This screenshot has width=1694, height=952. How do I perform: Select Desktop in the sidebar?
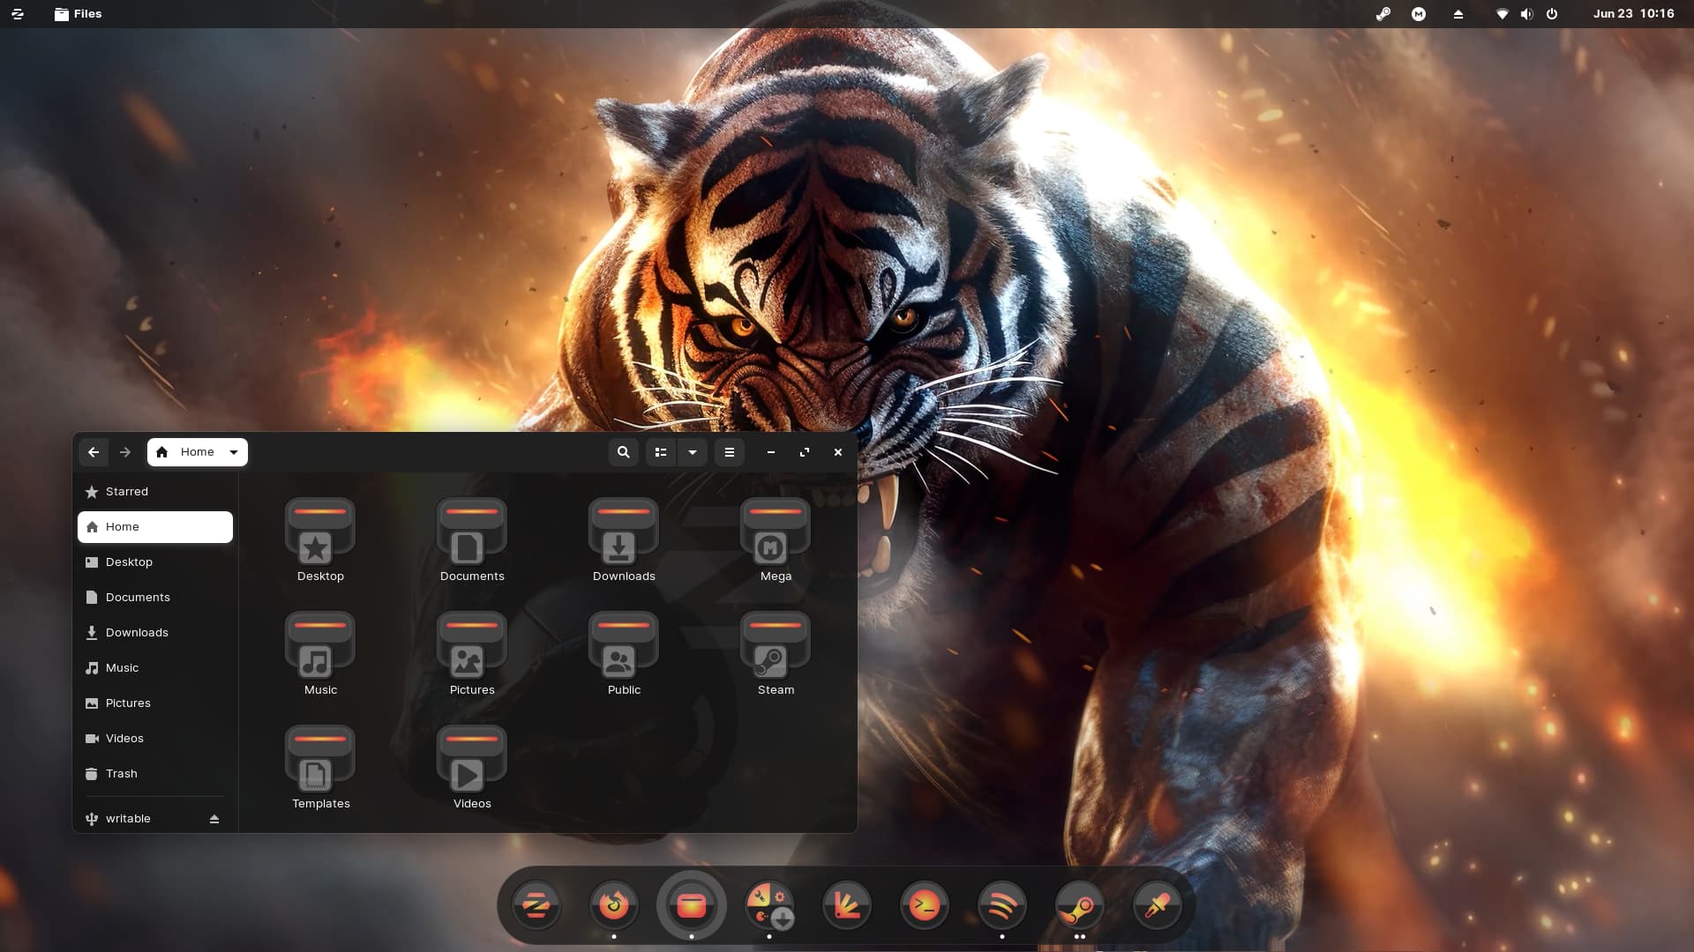(155, 562)
